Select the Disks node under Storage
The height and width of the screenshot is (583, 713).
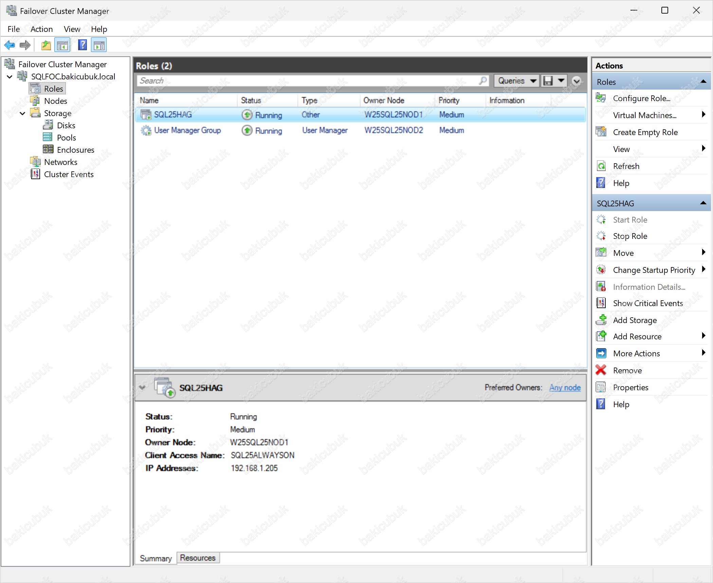pyautogui.click(x=66, y=125)
